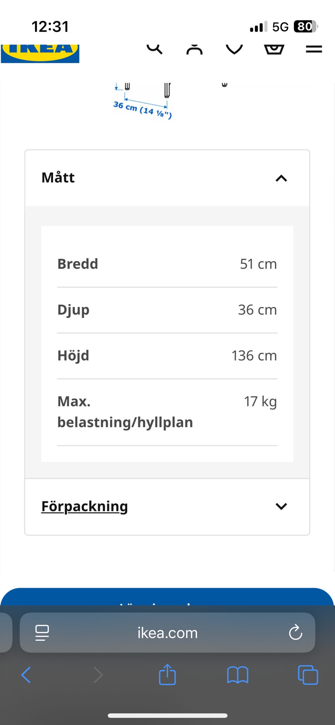Reload the page with refresh icon
This screenshot has width=335, height=725.
(296, 632)
